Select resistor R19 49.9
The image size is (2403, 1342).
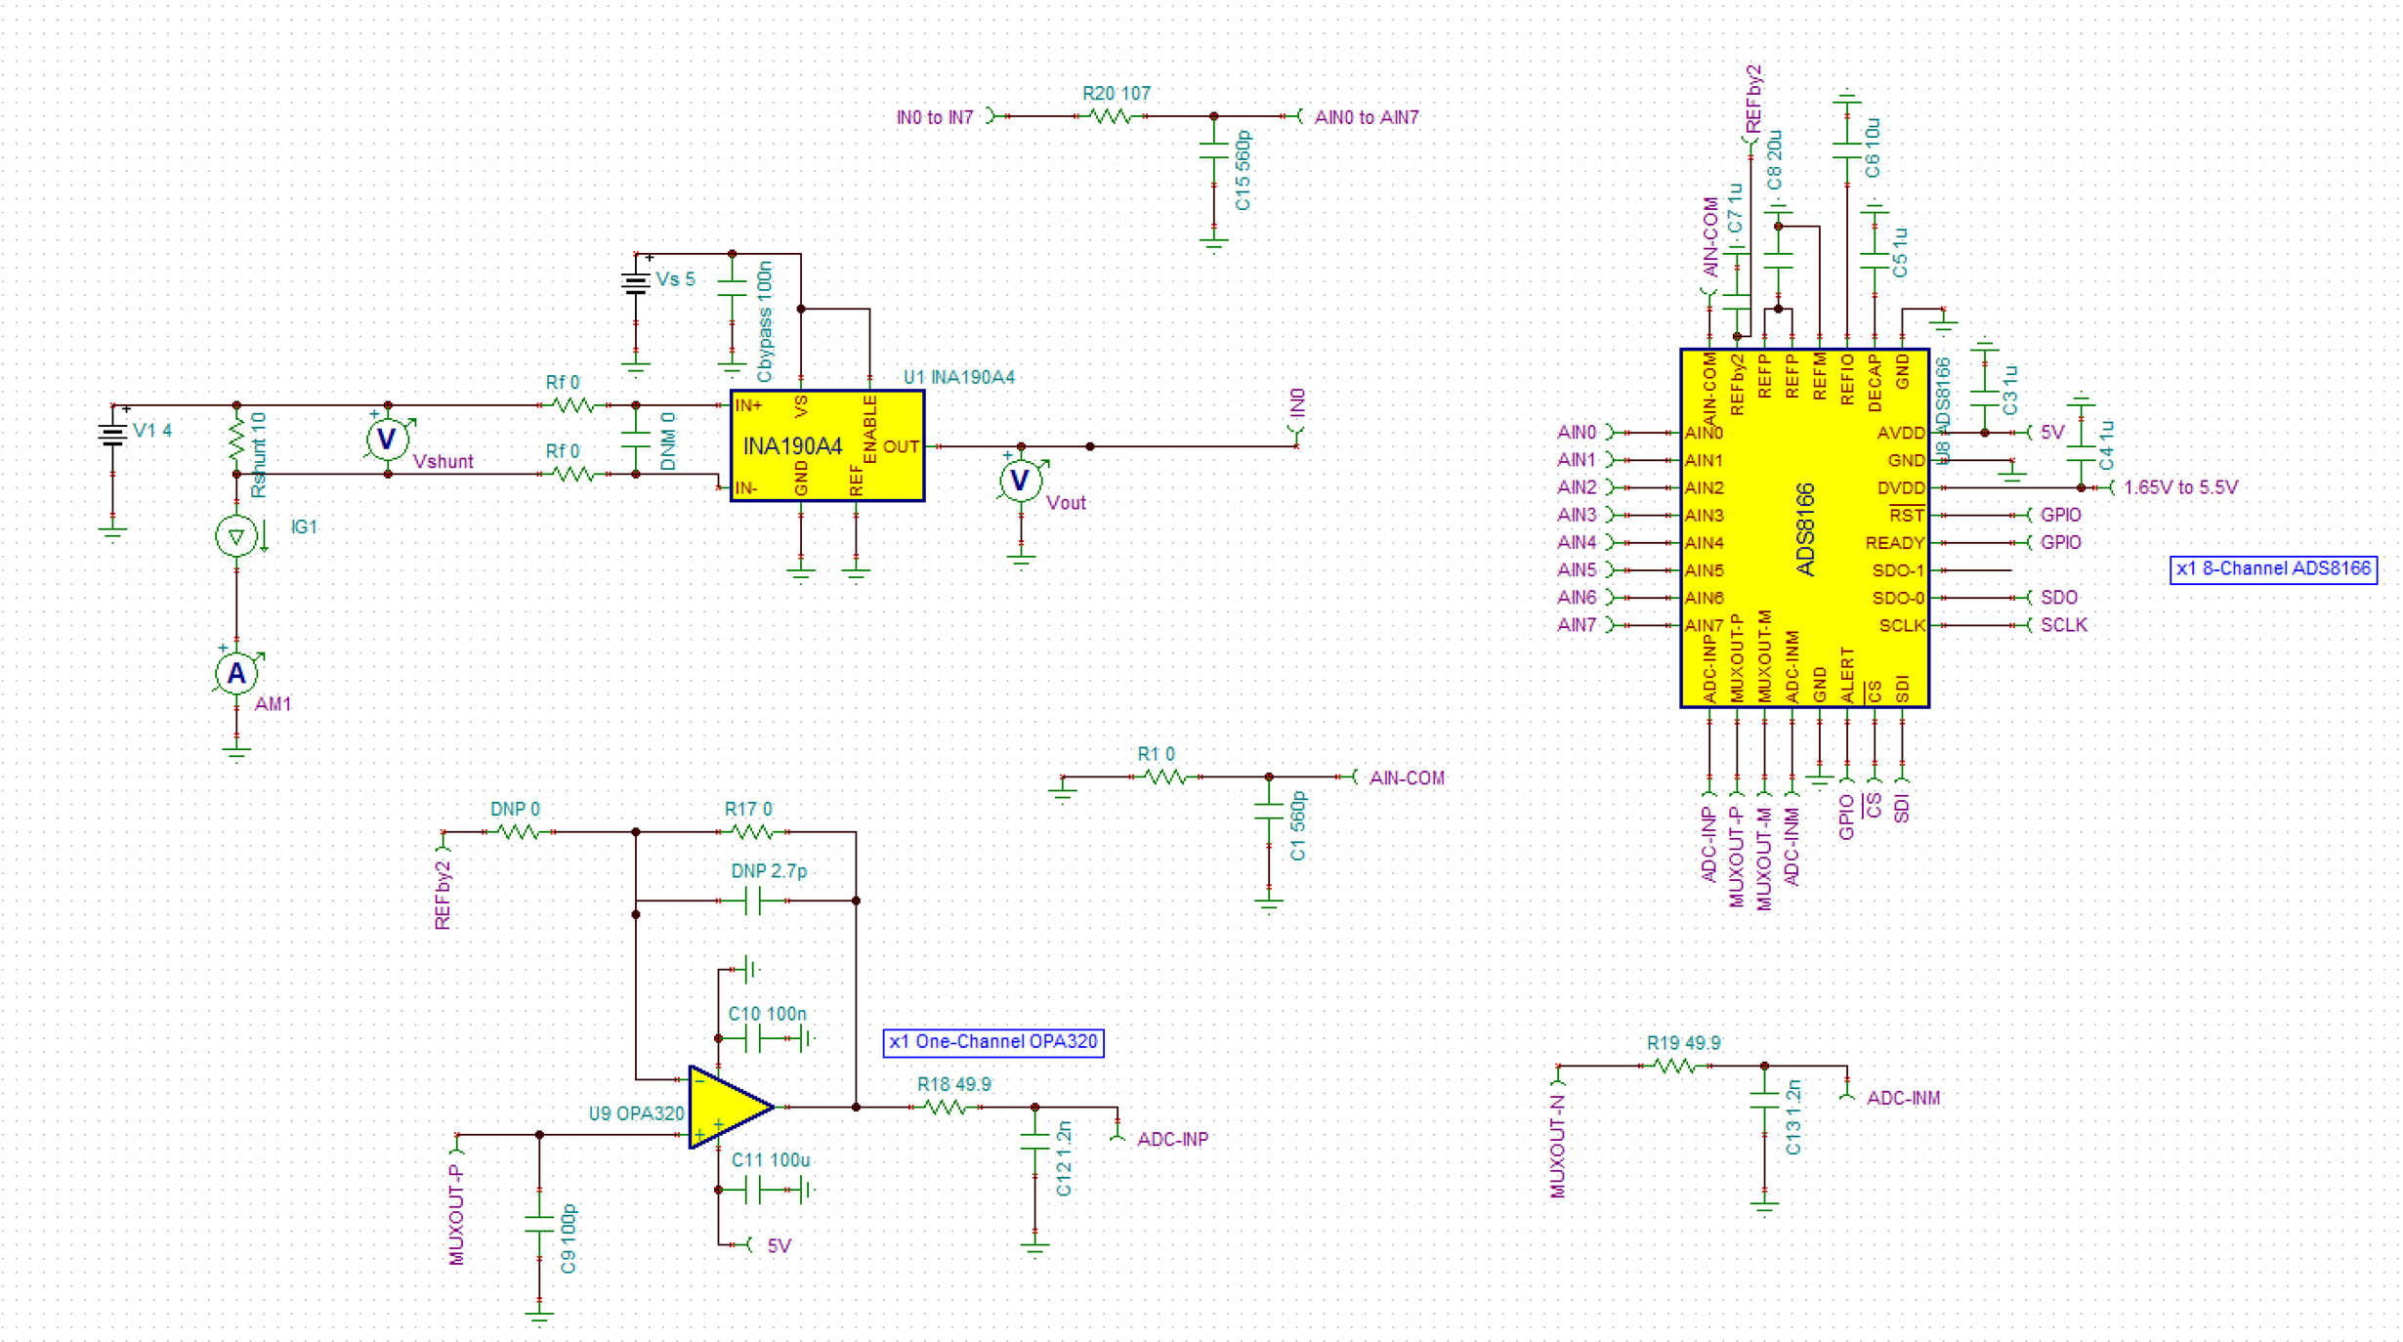tap(1675, 1066)
